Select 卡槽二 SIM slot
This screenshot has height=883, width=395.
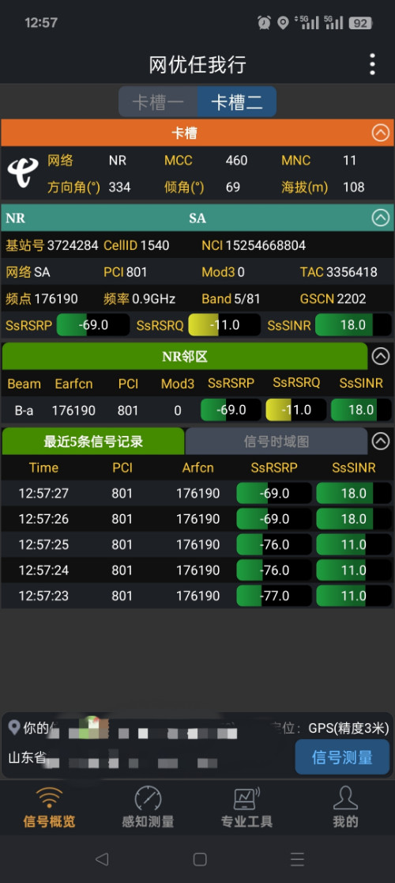[x=236, y=102]
